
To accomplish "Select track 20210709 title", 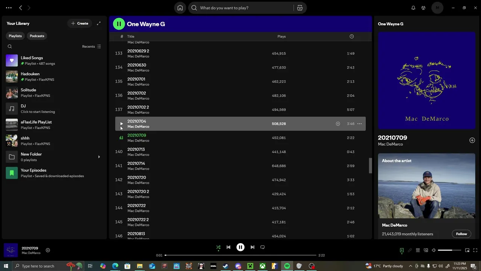I will pos(137,135).
